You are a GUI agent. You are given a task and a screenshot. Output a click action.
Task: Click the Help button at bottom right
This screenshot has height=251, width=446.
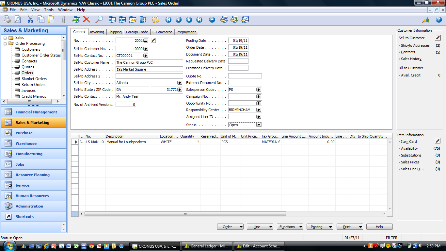click(x=379, y=227)
